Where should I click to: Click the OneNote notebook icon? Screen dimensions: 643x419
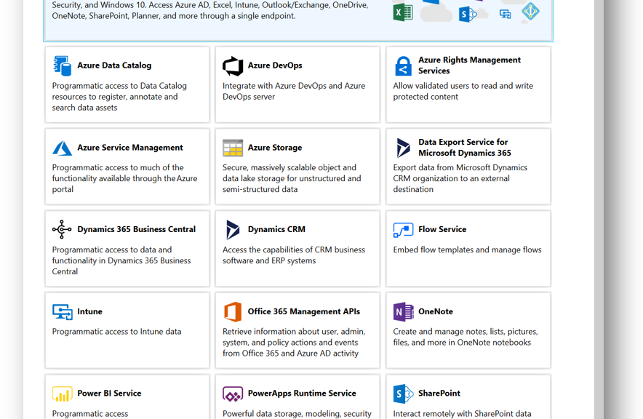pyautogui.click(x=404, y=312)
